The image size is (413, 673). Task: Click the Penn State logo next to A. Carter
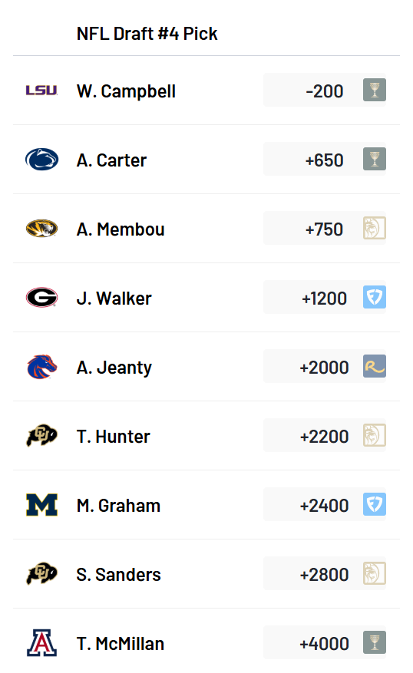41,160
